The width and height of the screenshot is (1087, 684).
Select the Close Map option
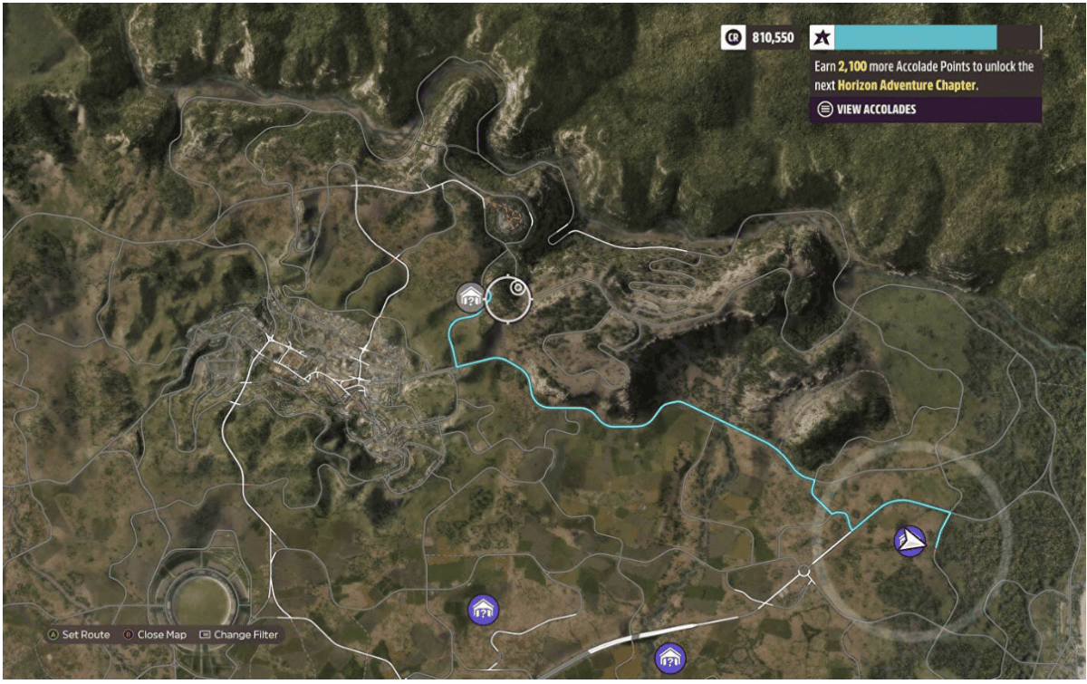162,634
